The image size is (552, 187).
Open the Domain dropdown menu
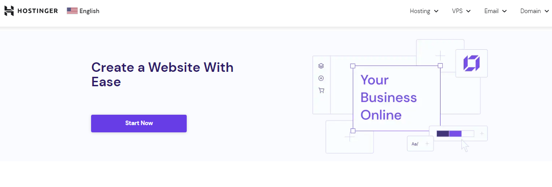pos(535,11)
